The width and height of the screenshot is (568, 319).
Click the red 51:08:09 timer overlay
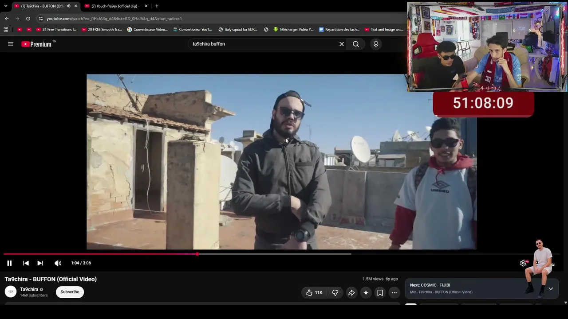(483, 104)
